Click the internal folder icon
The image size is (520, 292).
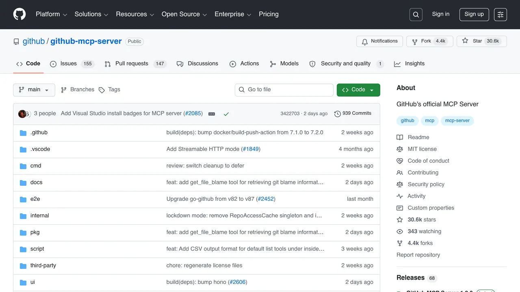pyautogui.click(x=23, y=216)
